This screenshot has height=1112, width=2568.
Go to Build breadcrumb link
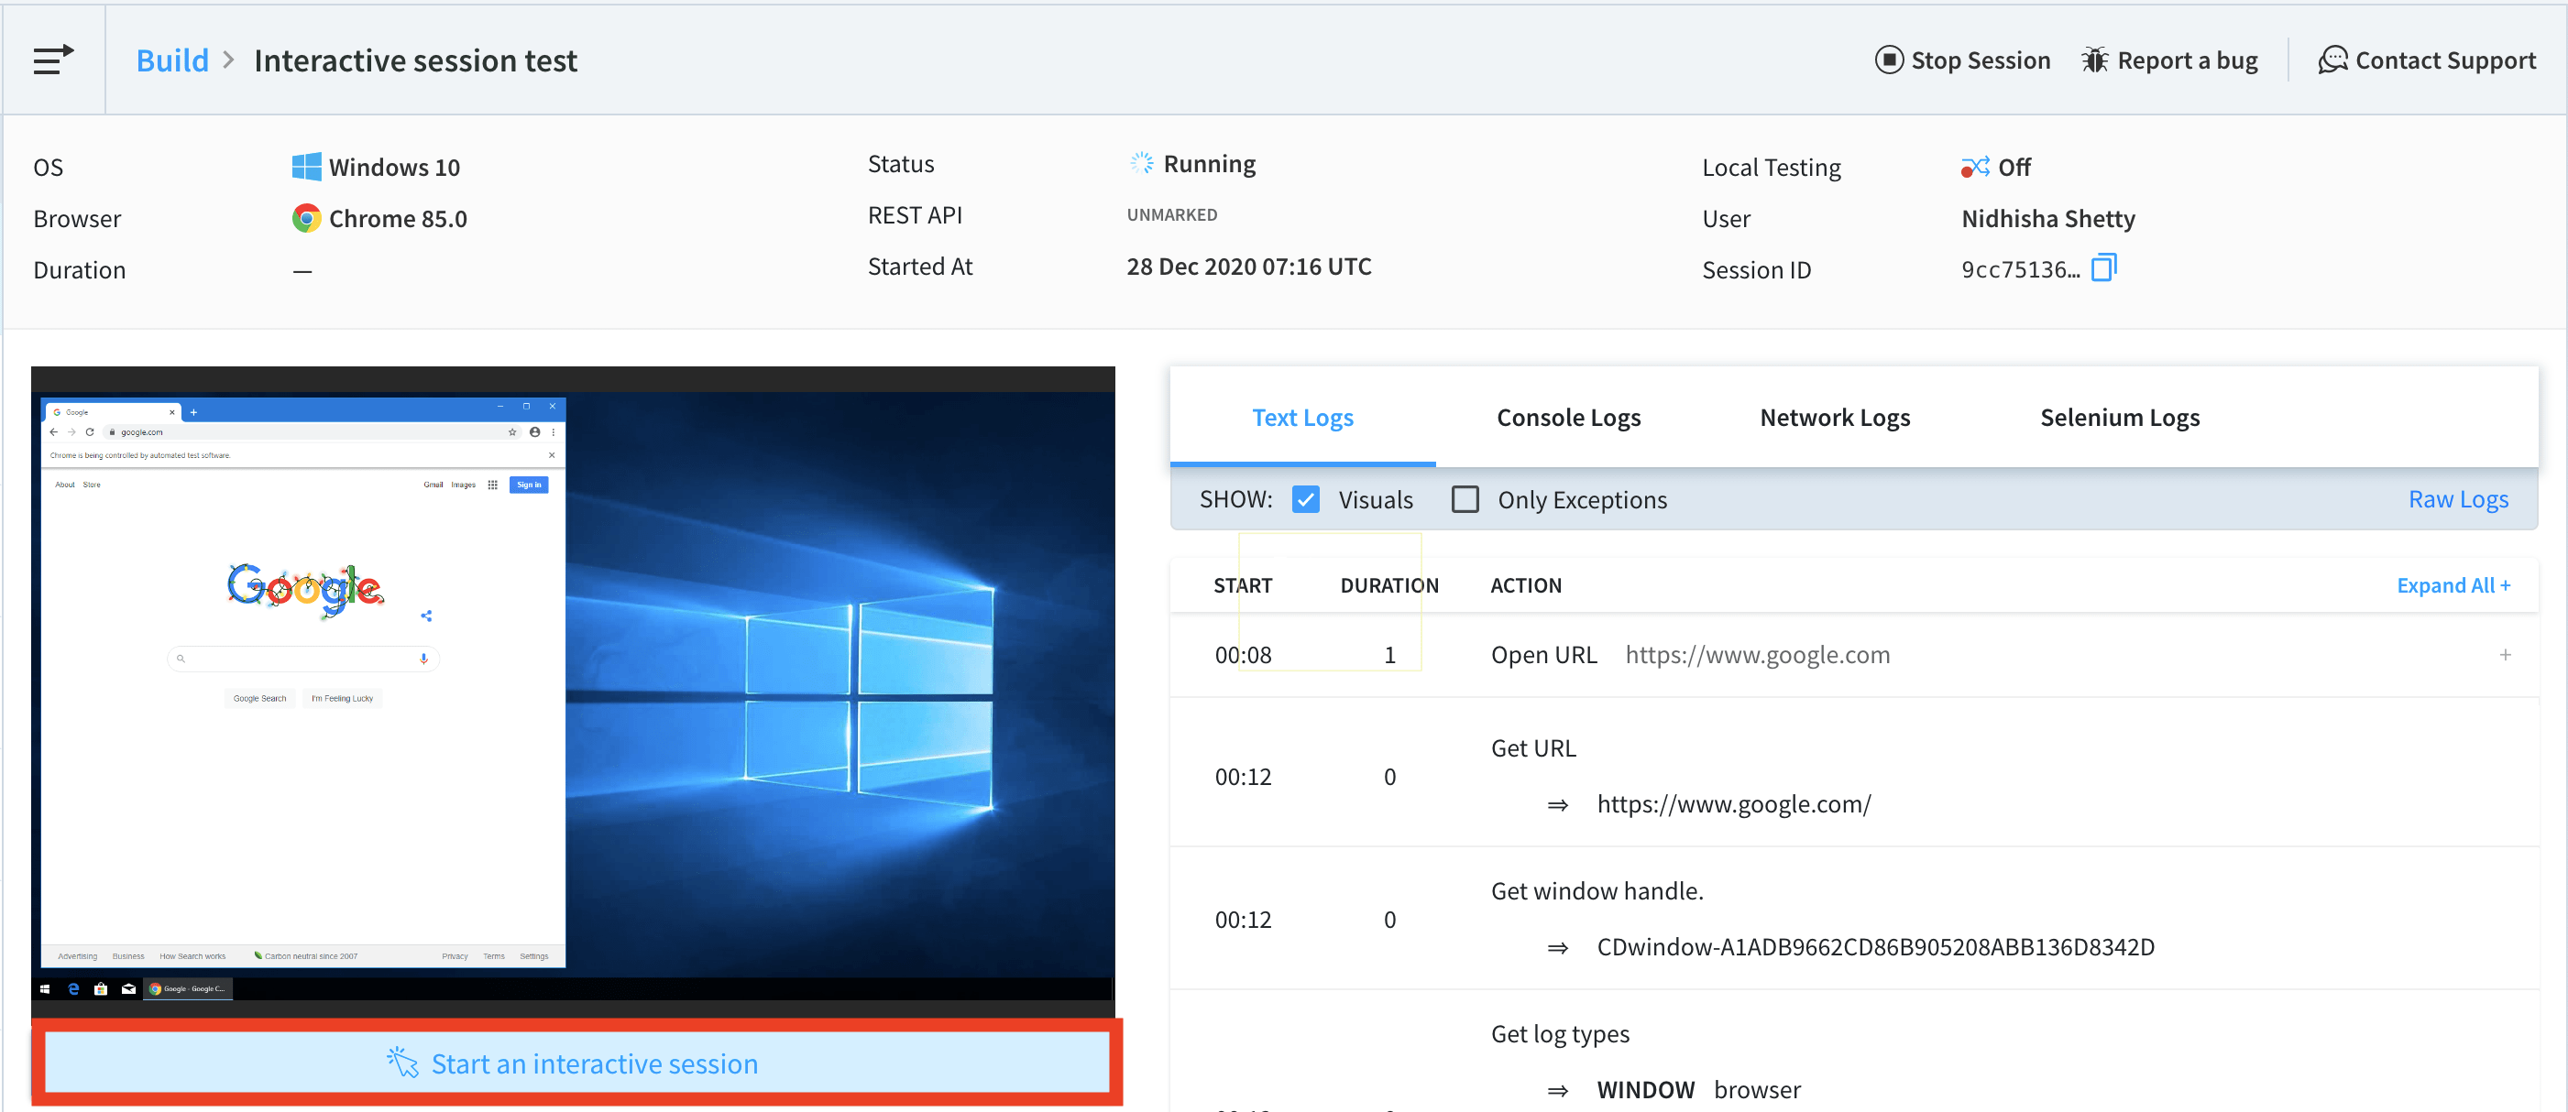click(171, 60)
